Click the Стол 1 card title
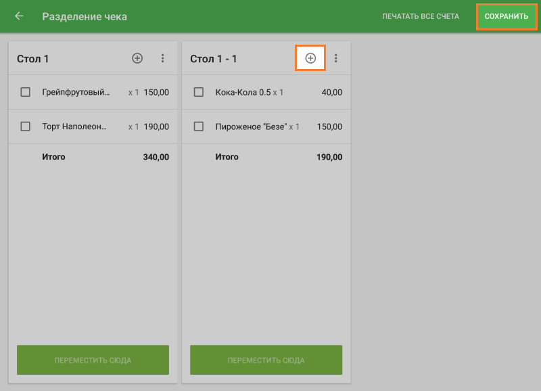541x391 pixels. pos(33,59)
